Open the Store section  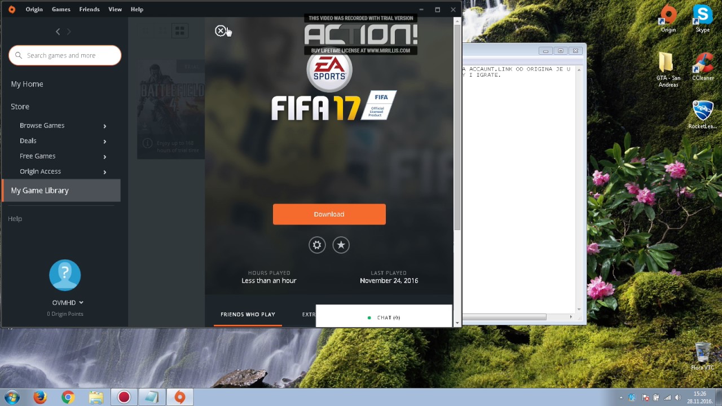(20, 107)
